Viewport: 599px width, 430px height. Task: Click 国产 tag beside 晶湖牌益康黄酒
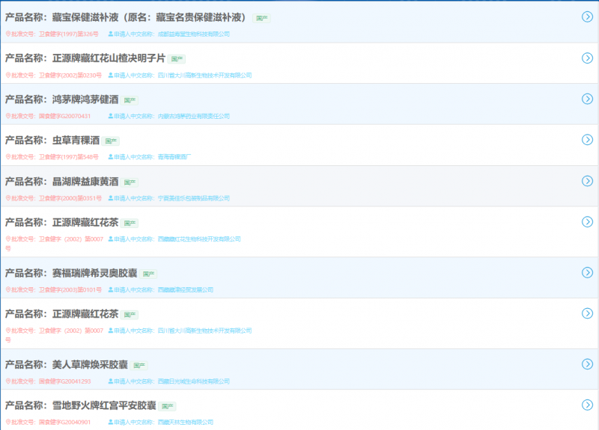pyautogui.click(x=130, y=182)
